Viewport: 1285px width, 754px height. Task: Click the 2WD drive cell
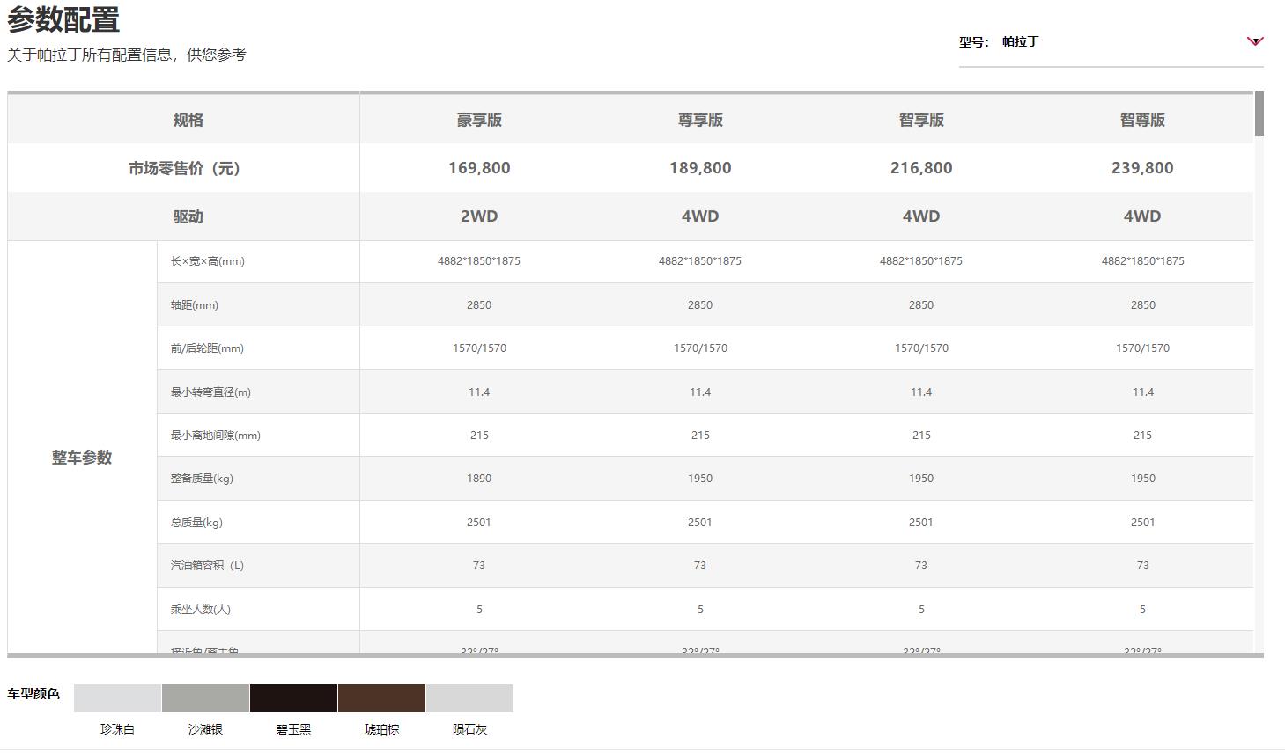(479, 216)
